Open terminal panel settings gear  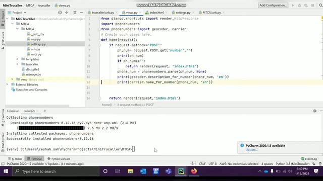315,111
